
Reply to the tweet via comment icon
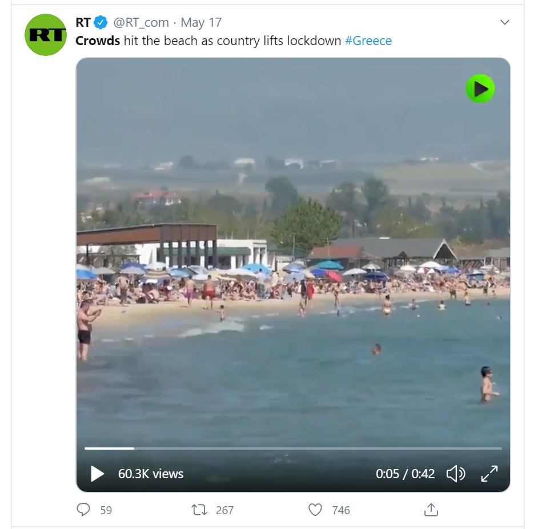(x=83, y=510)
